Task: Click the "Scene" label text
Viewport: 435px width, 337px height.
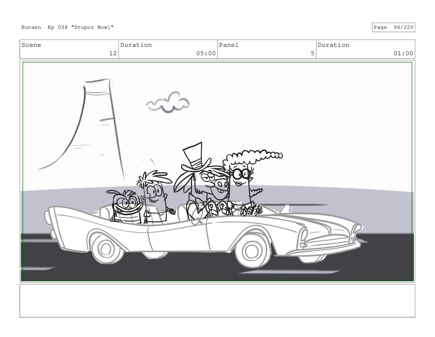Action: 31,45
